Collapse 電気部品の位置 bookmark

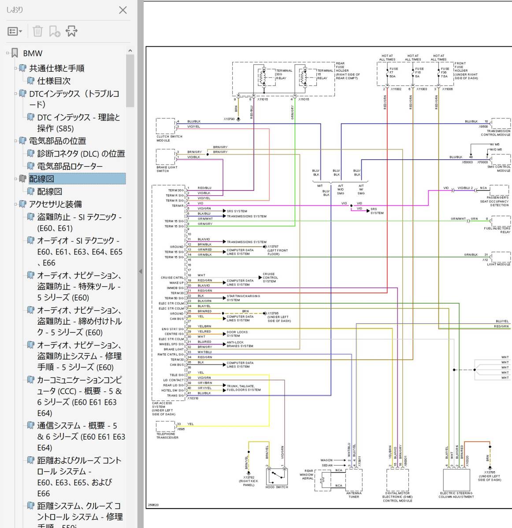(x=16, y=141)
